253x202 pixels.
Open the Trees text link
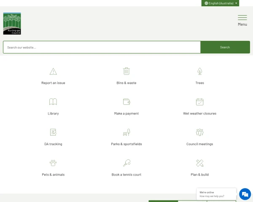click(x=200, y=83)
